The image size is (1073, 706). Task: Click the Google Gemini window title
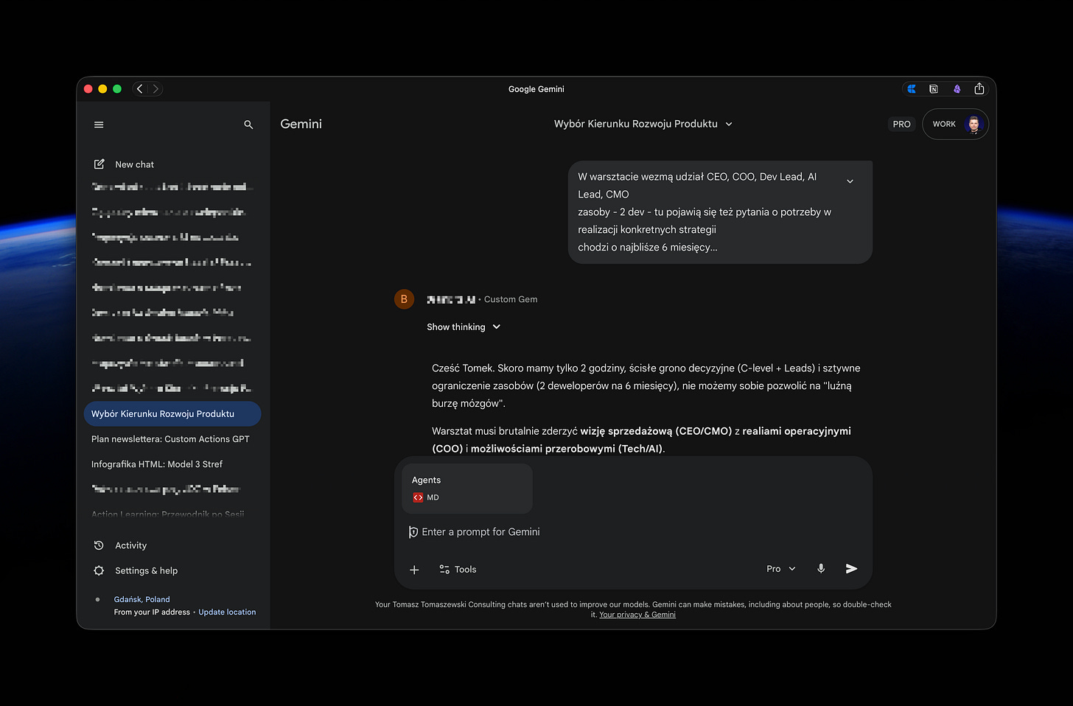536,89
